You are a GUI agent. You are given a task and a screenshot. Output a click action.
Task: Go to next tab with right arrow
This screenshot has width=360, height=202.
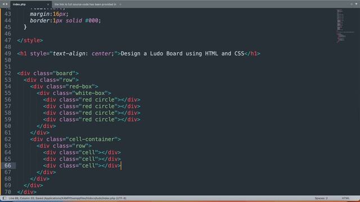coord(7,4)
